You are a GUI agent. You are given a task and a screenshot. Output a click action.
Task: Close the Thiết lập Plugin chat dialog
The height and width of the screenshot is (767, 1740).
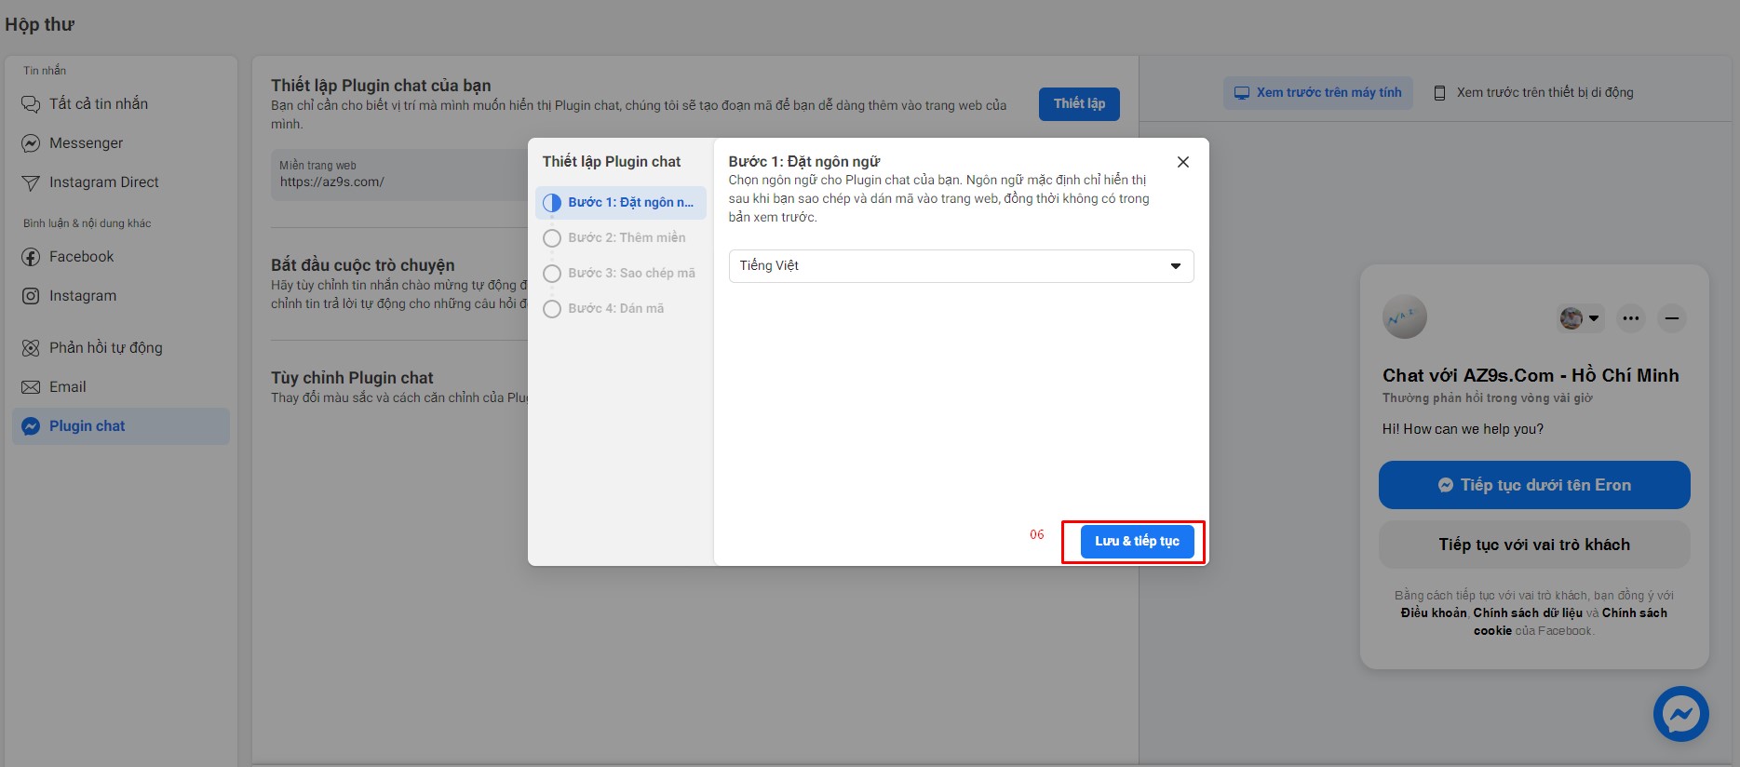tap(1182, 162)
